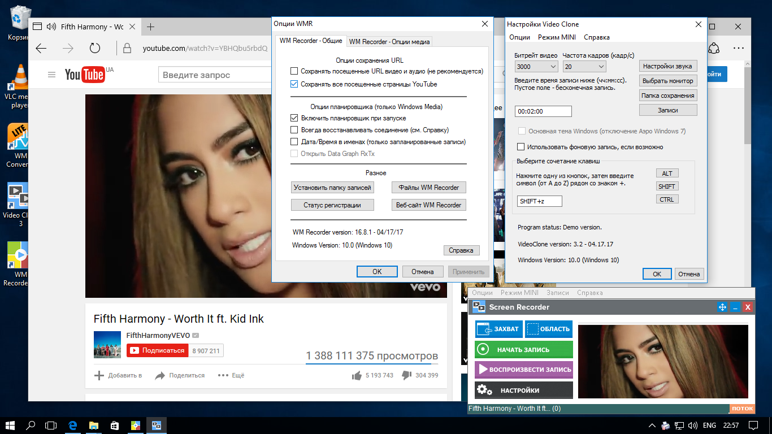Switch to WM Recorder media options tab

point(389,41)
